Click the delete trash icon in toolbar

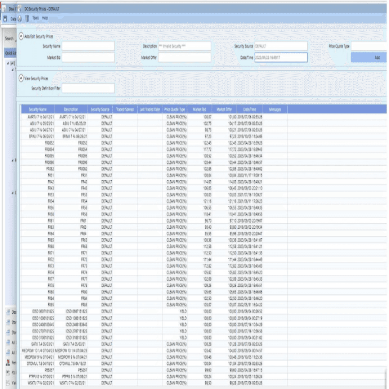(x=27, y=18)
